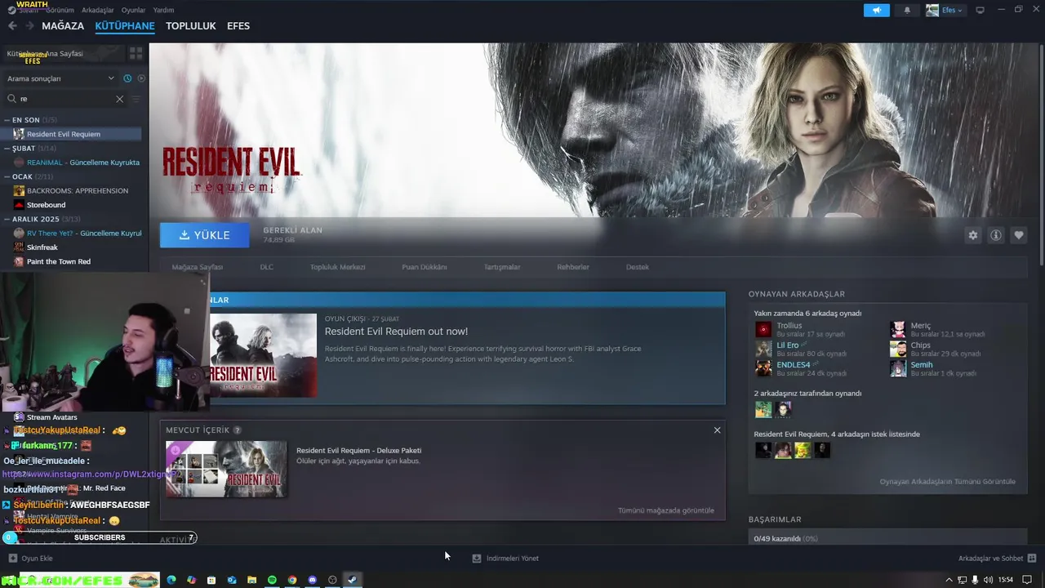Viewport: 1045px width, 588px height.
Task: Open the Oyunlar menu
Action: click(x=133, y=11)
